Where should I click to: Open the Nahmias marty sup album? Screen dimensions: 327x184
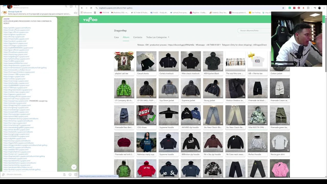(x=146, y=144)
